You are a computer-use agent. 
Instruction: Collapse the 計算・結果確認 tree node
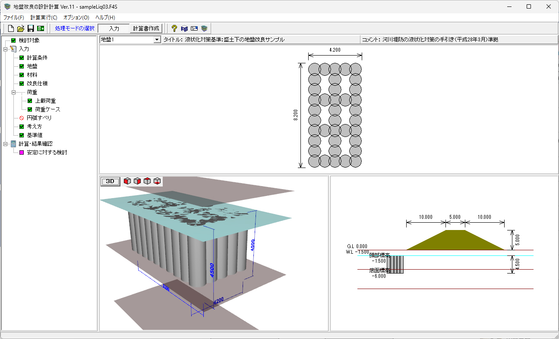tap(5, 144)
